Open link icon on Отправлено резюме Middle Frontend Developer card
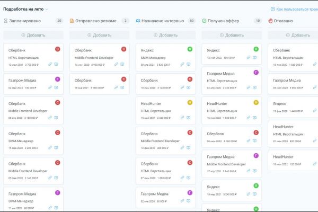 point(116,64)
